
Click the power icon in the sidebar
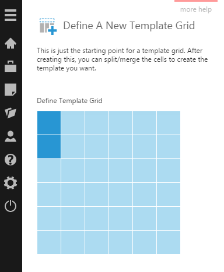pyautogui.click(x=10, y=206)
